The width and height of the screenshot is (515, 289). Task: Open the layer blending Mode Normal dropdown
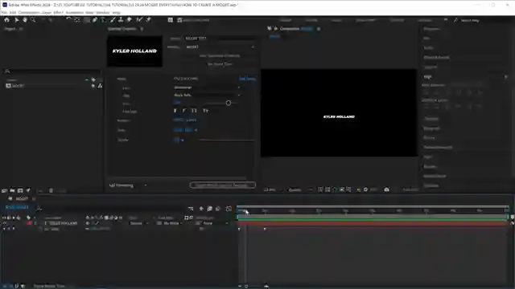pyautogui.click(x=139, y=223)
